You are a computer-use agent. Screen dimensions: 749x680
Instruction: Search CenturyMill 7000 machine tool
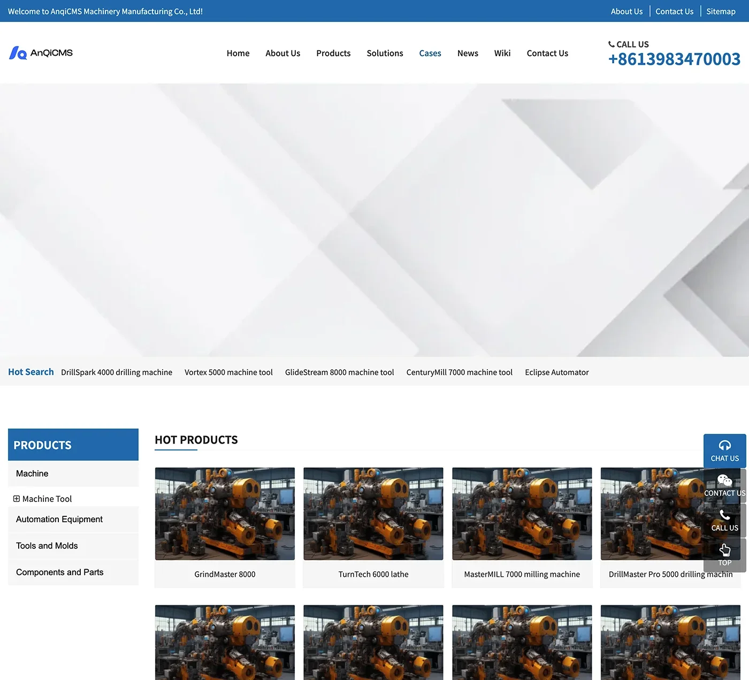pyautogui.click(x=459, y=372)
